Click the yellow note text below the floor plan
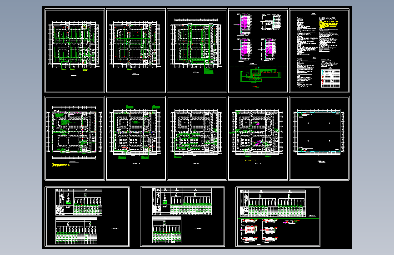The height and width of the screenshot is (255, 394). pyautogui.click(x=60, y=165)
